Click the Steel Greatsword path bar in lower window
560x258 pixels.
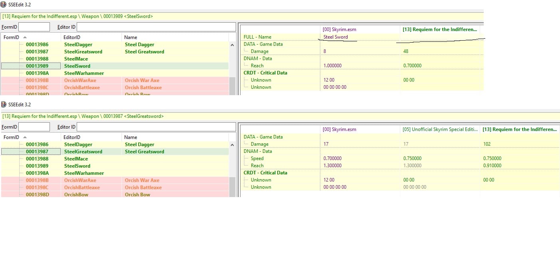(x=280, y=116)
